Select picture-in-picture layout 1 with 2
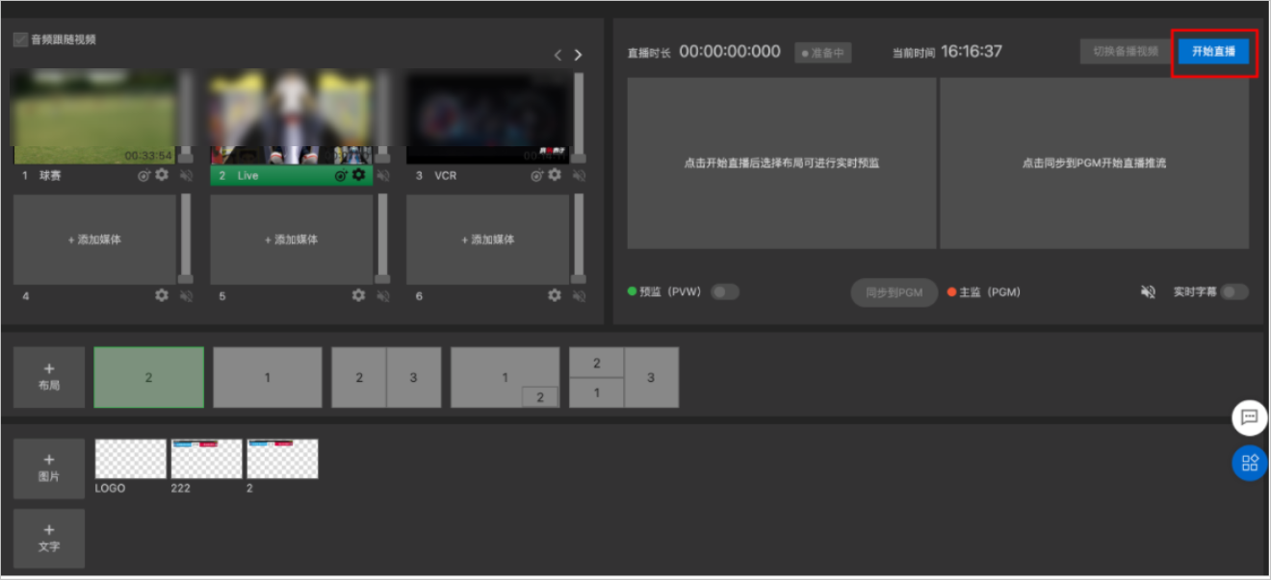Image resolution: width=1271 pixels, height=580 pixels. click(505, 377)
